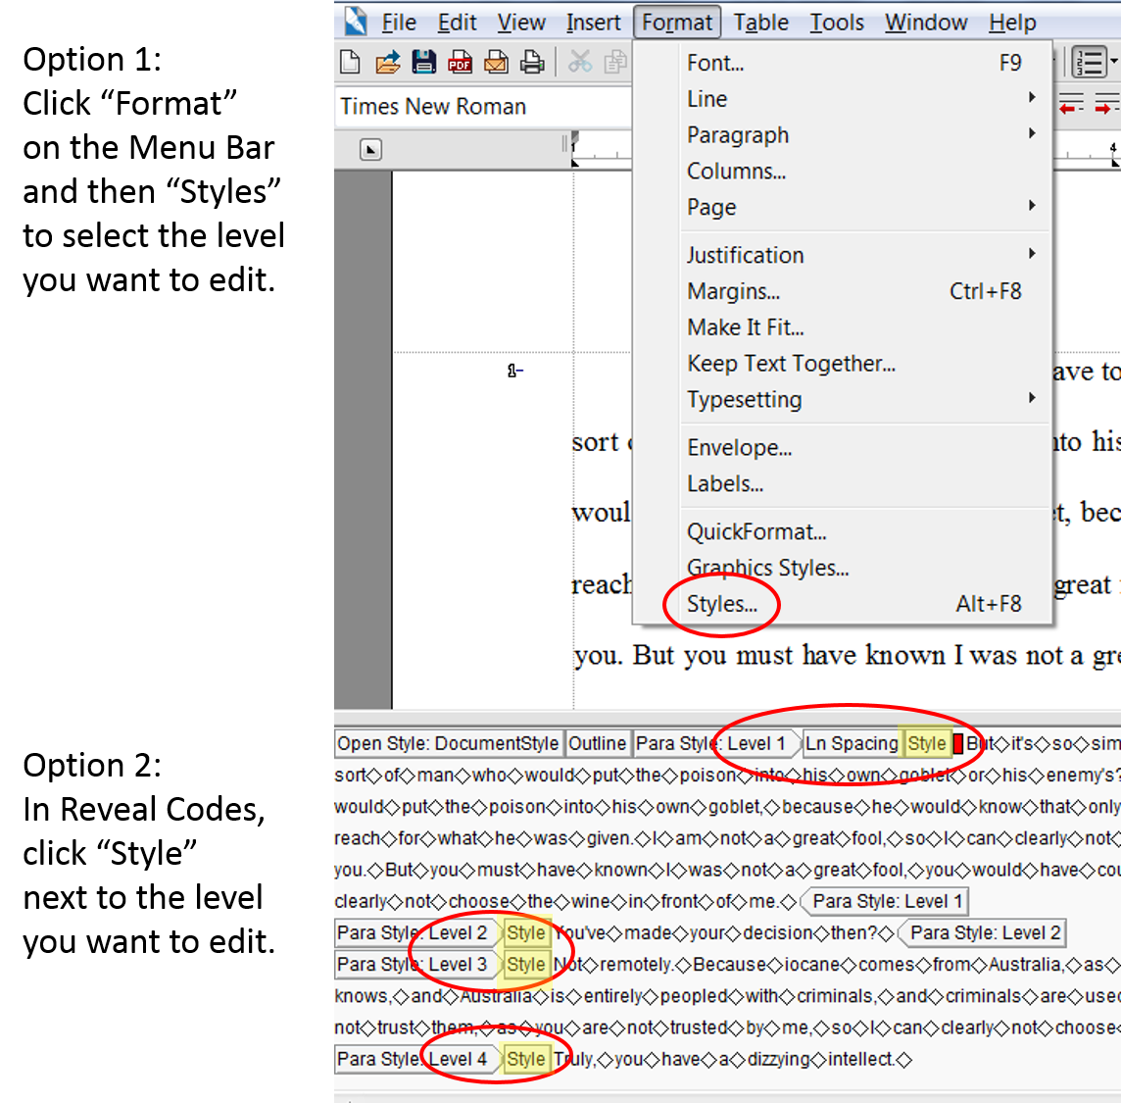
Task: Click the Open Style: DocumentStyle code
Action: [x=448, y=744]
